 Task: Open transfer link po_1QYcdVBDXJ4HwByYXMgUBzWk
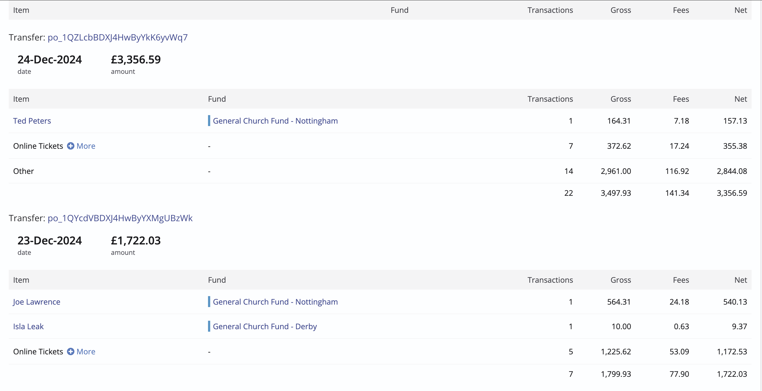pyautogui.click(x=120, y=218)
